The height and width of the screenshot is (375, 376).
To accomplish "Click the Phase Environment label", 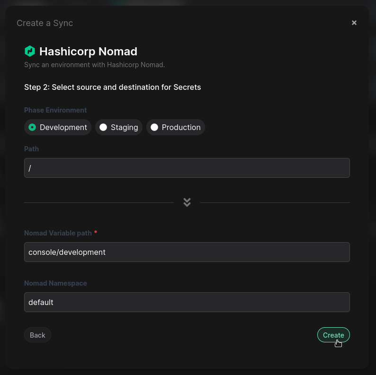I will pos(55,110).
